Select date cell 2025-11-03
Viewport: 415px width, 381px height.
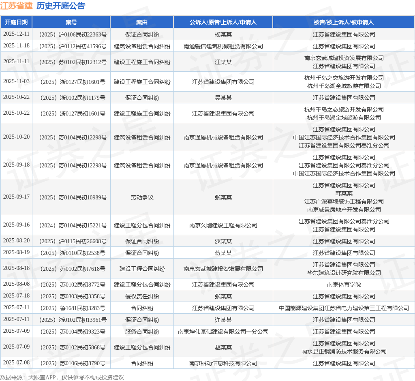point(16,81)
